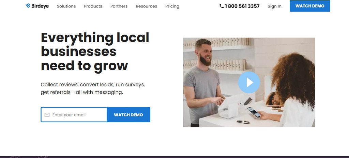Open the Products menu

click(x=93, y=6)
